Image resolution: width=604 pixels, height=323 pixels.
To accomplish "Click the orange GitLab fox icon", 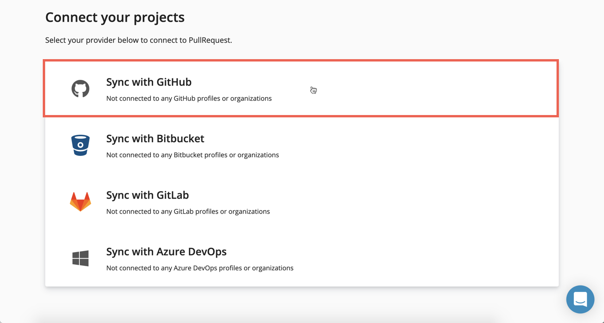I will (x=80, y=202).
